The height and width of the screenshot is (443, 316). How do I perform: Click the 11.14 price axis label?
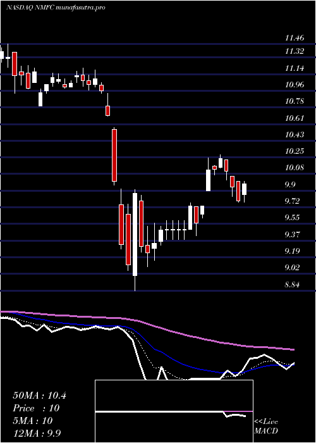point(295,68)
